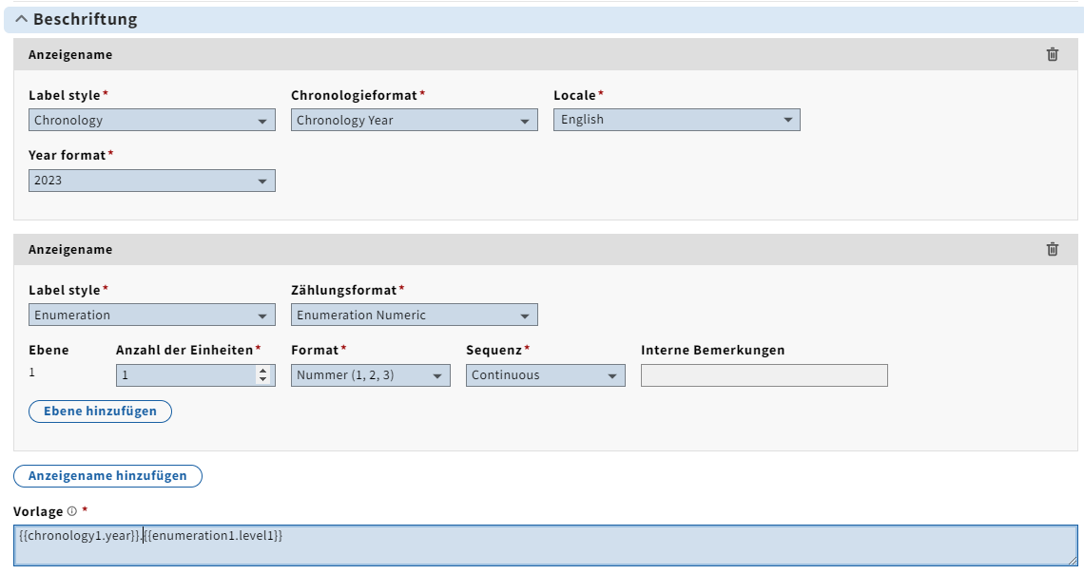Open the Chronology label style dropdown
The image size is (1084, 574).
click(152, 121)
